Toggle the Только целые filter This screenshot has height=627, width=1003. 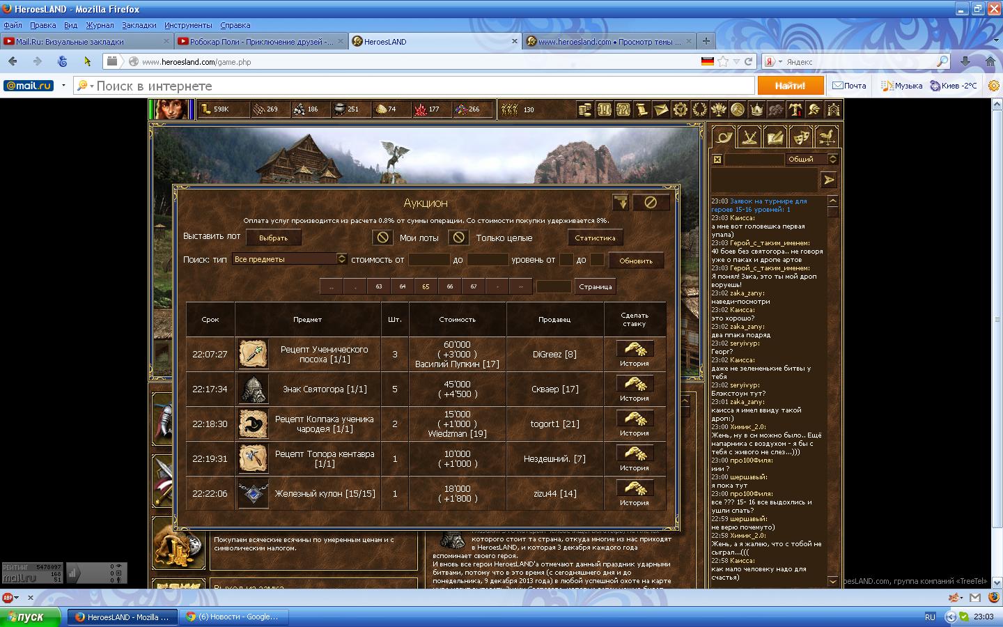pyautogui.click(x=458, y=238)
